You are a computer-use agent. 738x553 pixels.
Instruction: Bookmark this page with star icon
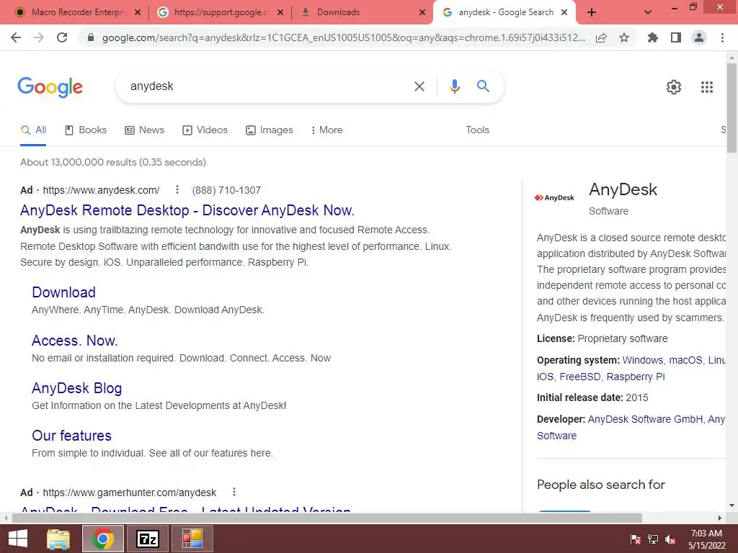(x=624, y=37)
